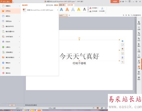Open the 备份 sidebar panel icon

coord(139,73)
